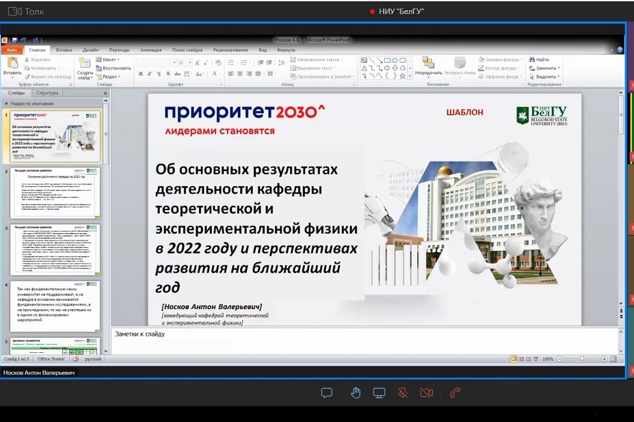This screenshot has width=634, height=422.
Task: Click the red hang-up phone icon
Action: [455, 393]
